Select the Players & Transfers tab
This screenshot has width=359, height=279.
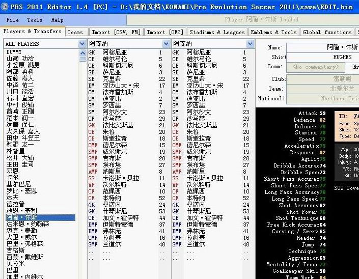coord(32,32)
